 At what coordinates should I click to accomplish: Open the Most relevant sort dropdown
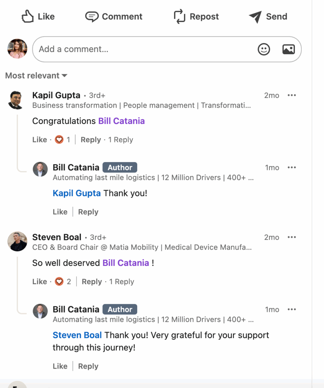pyautogui.click(x=36, y=75)
